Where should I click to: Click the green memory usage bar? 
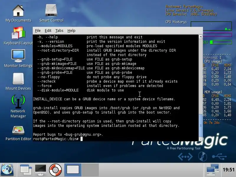tap(221, 42)
